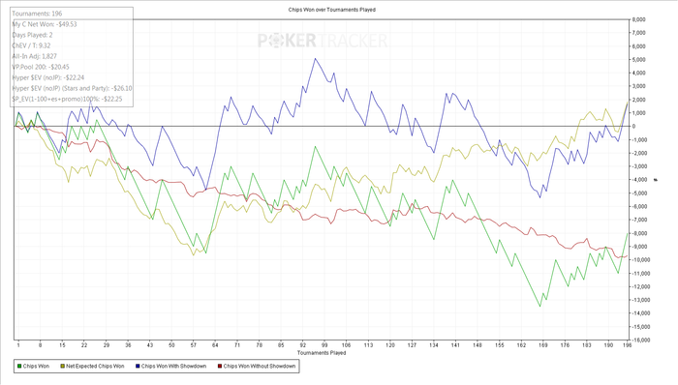
Task: Click the '22' x-axis tick label
Action: coord(84,345)
